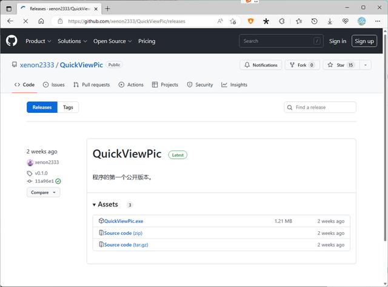388x287 pixels.
Task: Click the page vertical scrollbar
Action: pyautogui.click(x=385, y=138)
